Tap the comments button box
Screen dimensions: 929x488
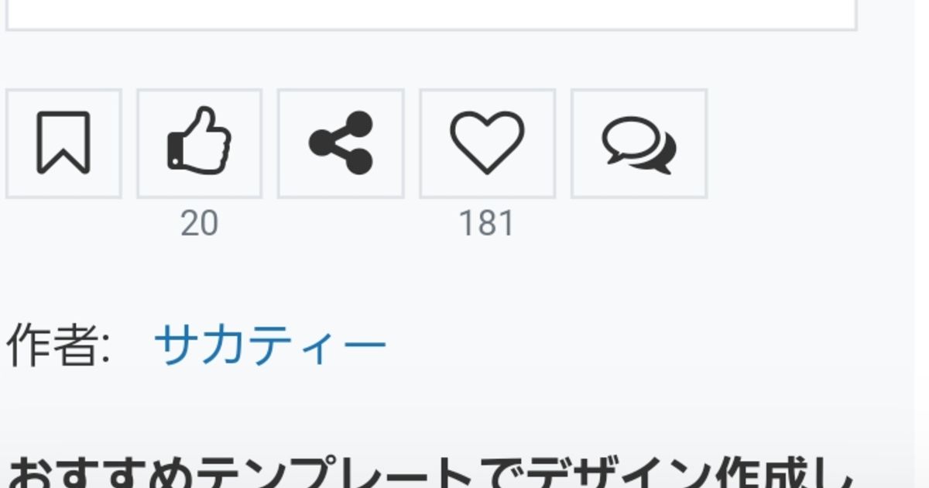(639, 143)
